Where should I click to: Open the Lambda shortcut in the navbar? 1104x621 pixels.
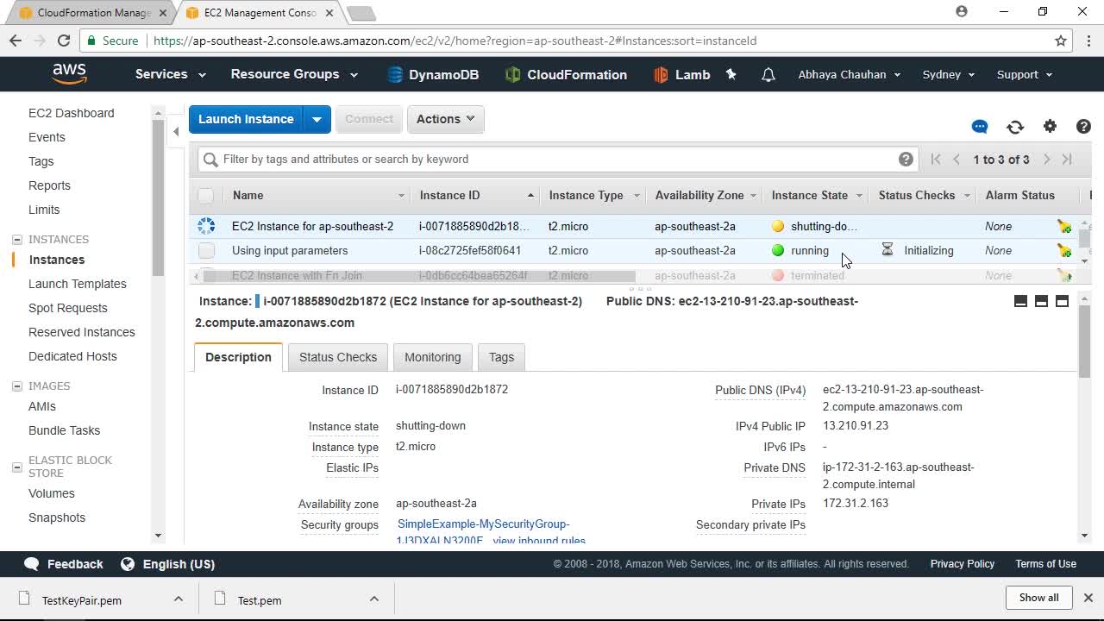(x=681, y=74)
